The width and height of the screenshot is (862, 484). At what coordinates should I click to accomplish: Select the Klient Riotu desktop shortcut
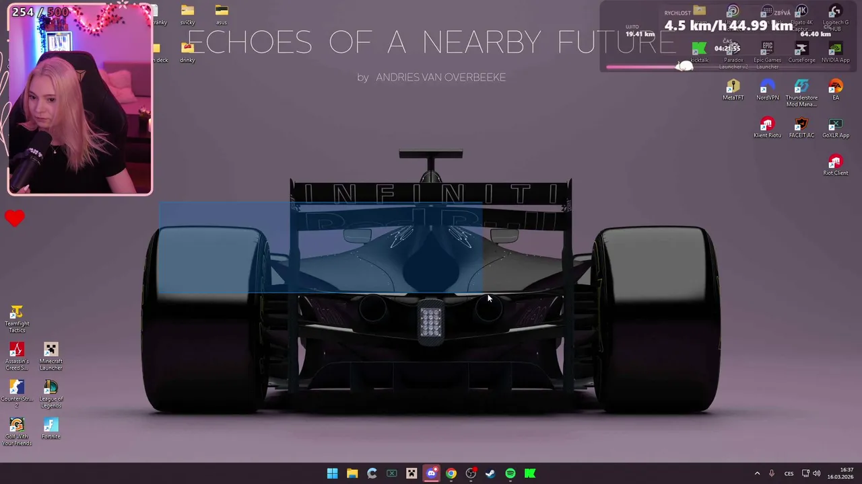click(x=767, y=128)
